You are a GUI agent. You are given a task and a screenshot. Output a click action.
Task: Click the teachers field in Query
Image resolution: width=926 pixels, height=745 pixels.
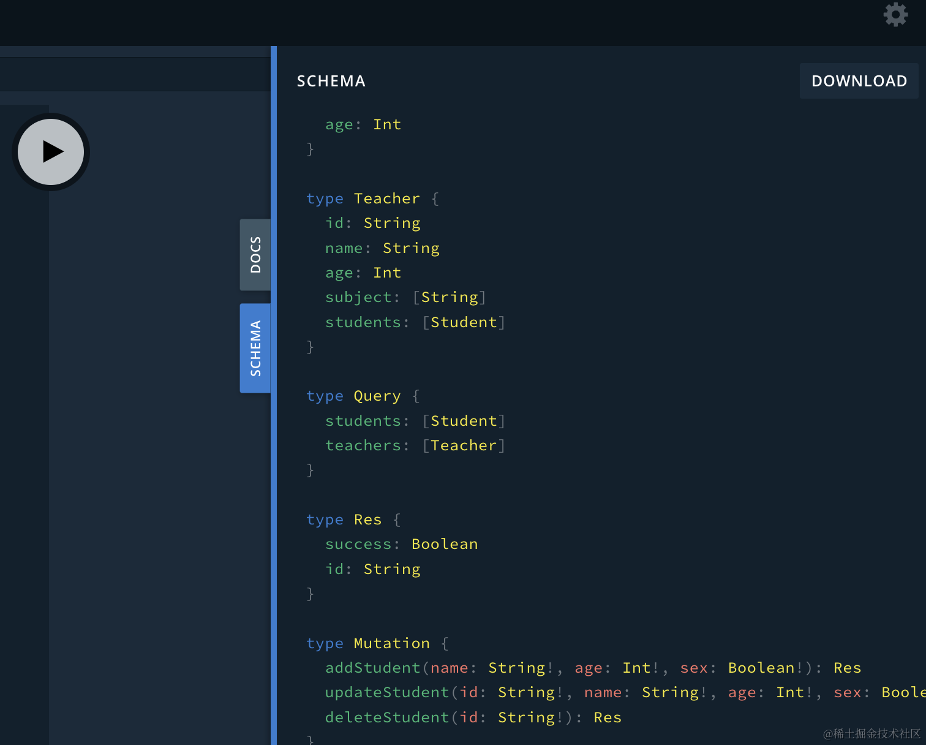click(x=363, y=445)
